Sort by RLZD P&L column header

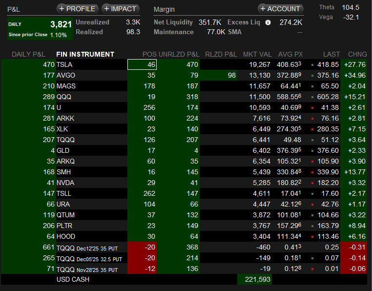[x=221, y=54]
